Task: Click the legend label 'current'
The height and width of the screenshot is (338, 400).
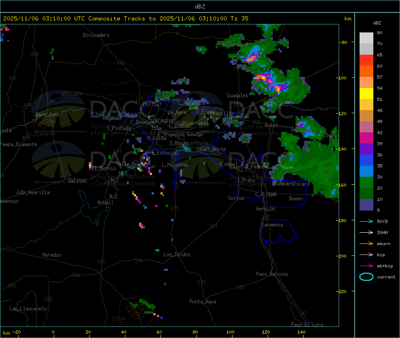Action: tap(386, 277)
